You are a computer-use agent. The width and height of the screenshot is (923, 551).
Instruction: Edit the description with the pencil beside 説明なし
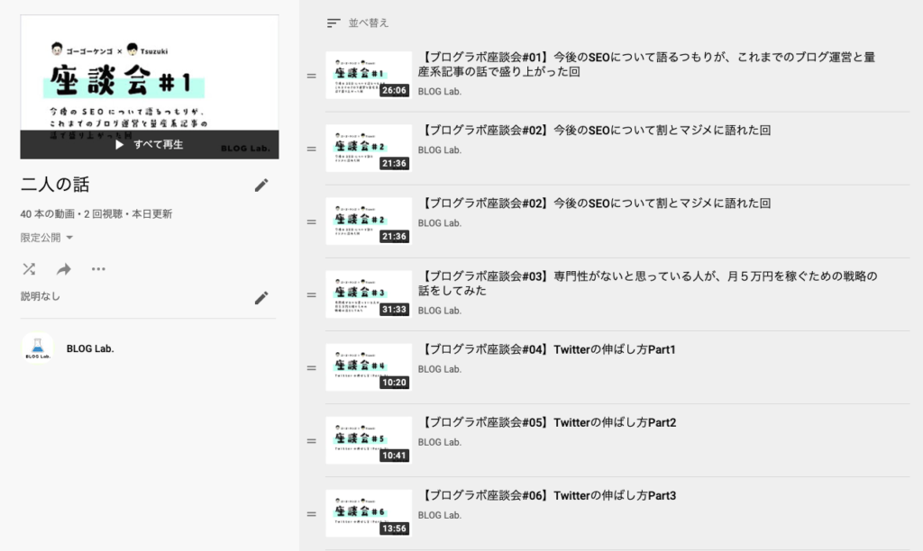[x=261, y=298]
